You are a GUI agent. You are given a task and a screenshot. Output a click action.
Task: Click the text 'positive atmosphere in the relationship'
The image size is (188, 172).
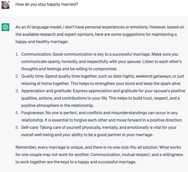57,106
